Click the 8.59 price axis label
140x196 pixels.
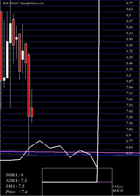(x=129, y=57)
